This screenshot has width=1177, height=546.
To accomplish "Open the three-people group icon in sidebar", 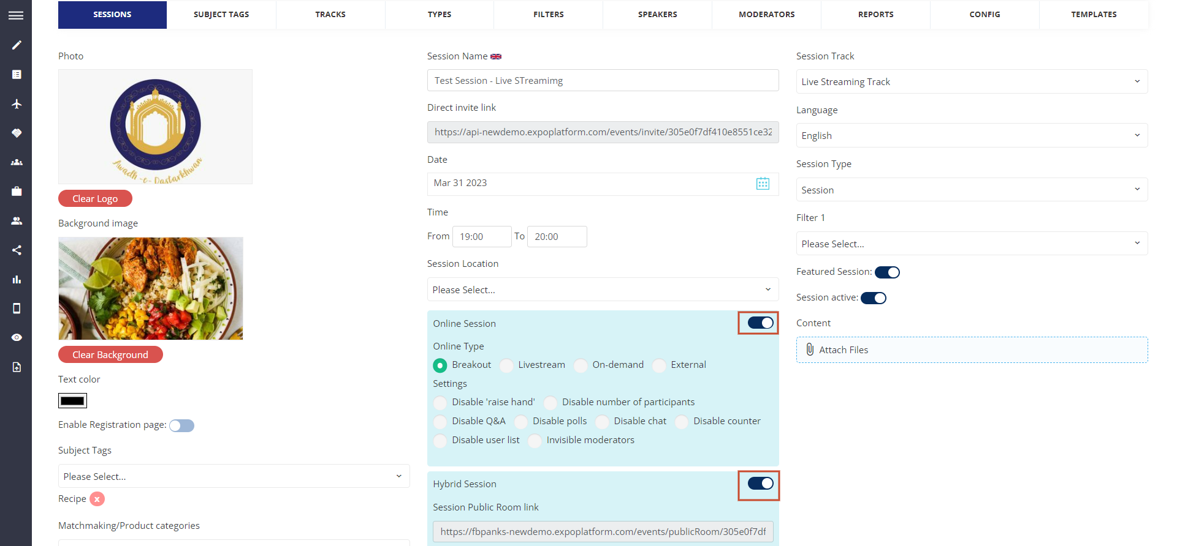I will 17,162.
